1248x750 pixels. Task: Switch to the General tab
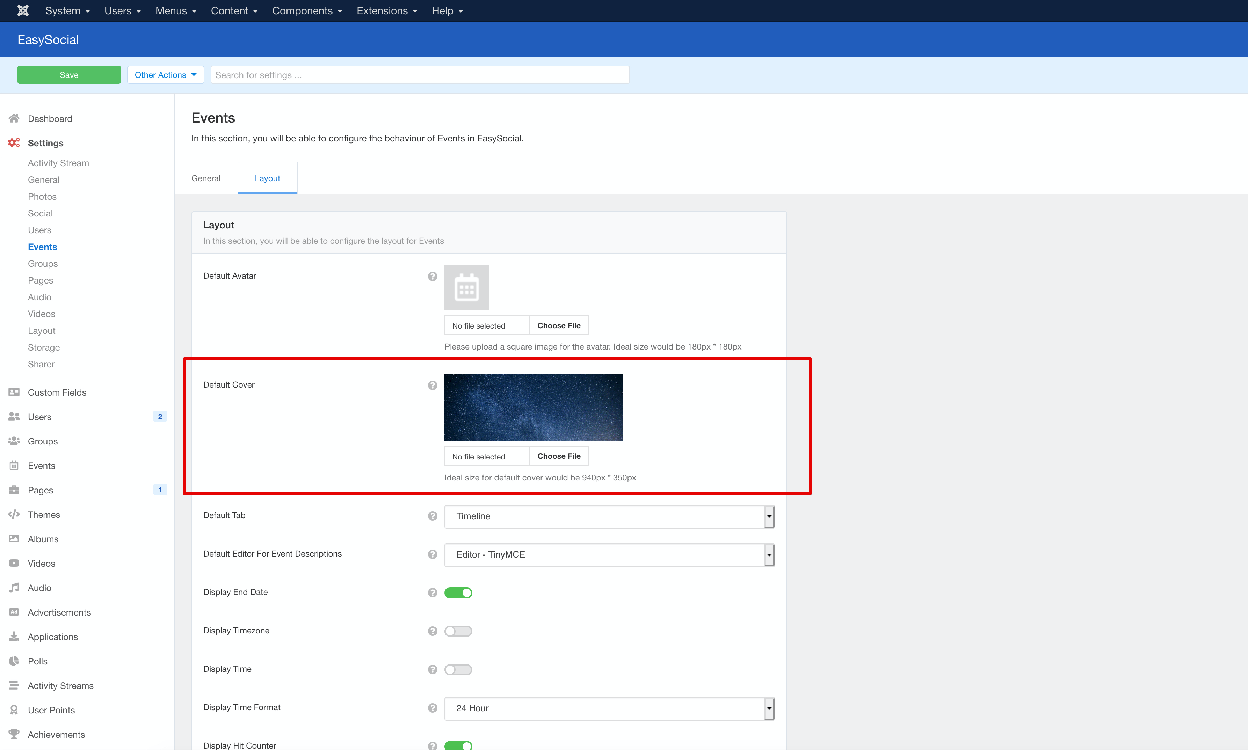point(206,178)
